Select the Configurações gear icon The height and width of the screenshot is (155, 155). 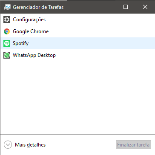tap(7, 20)
